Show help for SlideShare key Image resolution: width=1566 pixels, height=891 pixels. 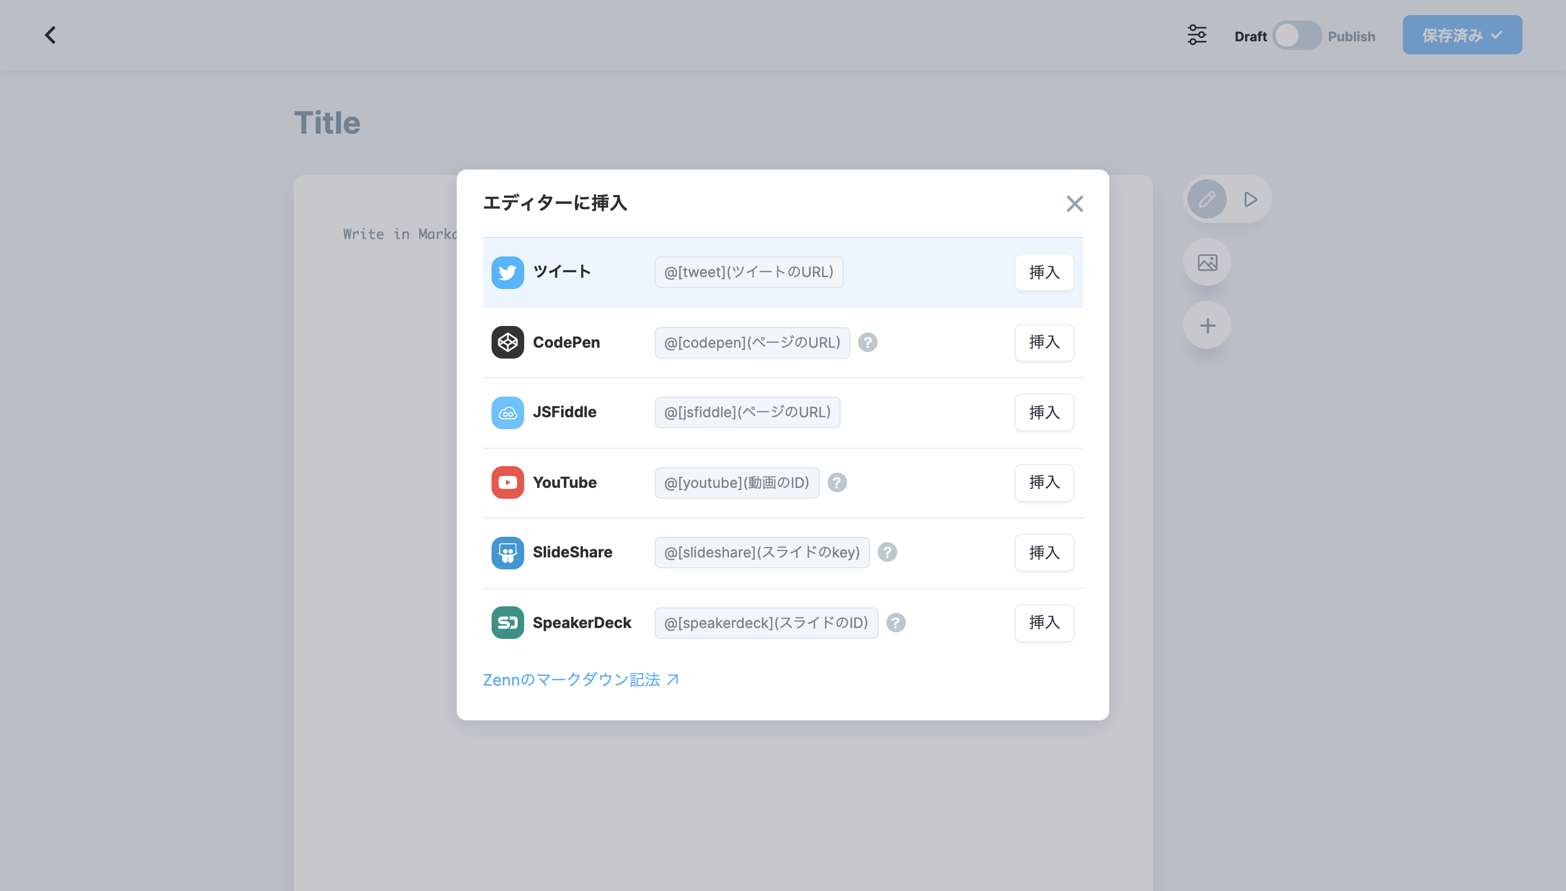coord(887,552)
